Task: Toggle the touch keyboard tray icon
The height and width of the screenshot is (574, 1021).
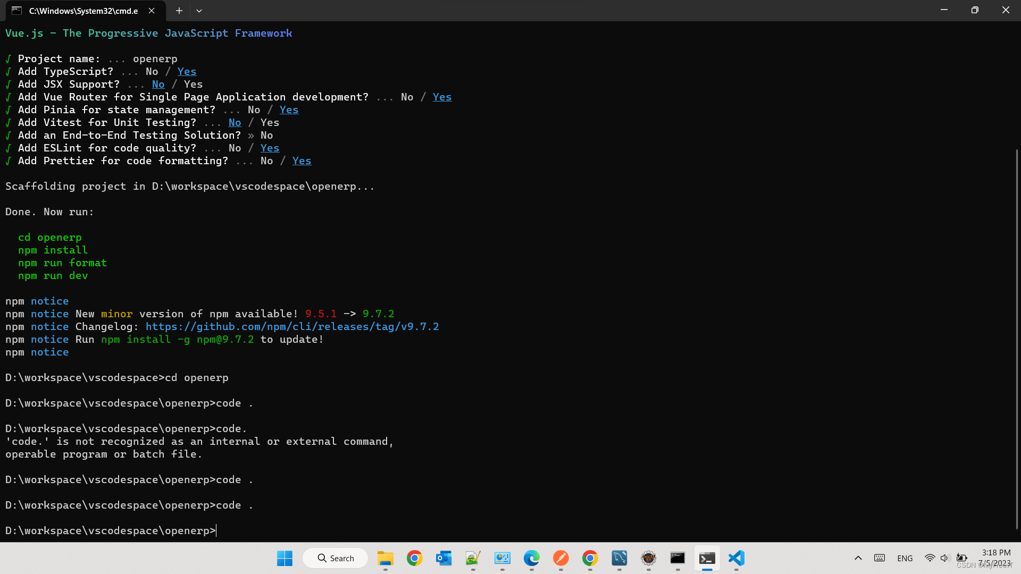Action: (x=880, y=558)
